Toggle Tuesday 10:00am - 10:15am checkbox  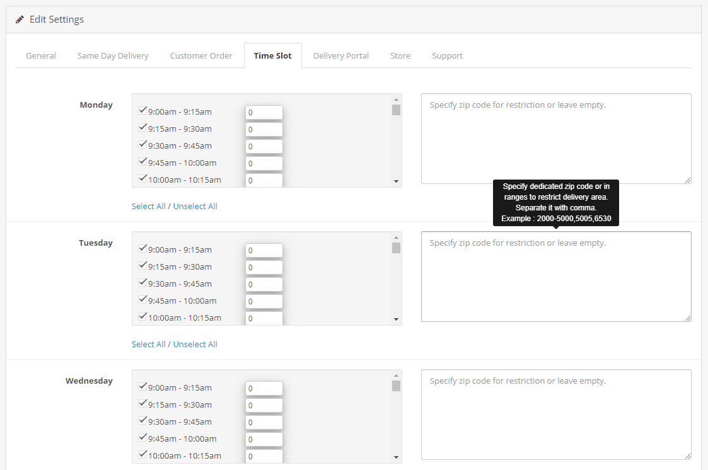(x=142, y=316)
